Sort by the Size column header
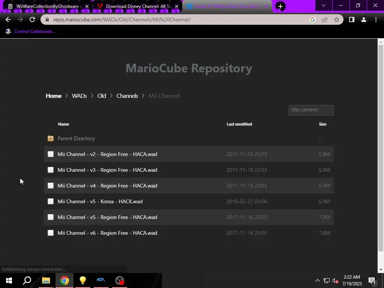This screenshot has width=384, height=288. 322,124
